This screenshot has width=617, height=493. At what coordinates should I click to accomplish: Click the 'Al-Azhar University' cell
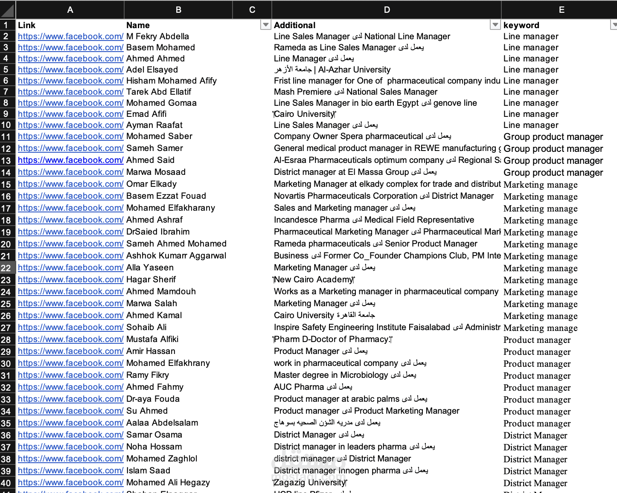(387, 70)
